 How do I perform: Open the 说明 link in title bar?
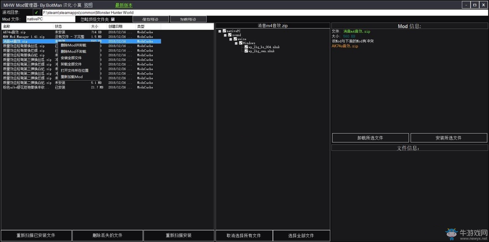click(88, 5)
